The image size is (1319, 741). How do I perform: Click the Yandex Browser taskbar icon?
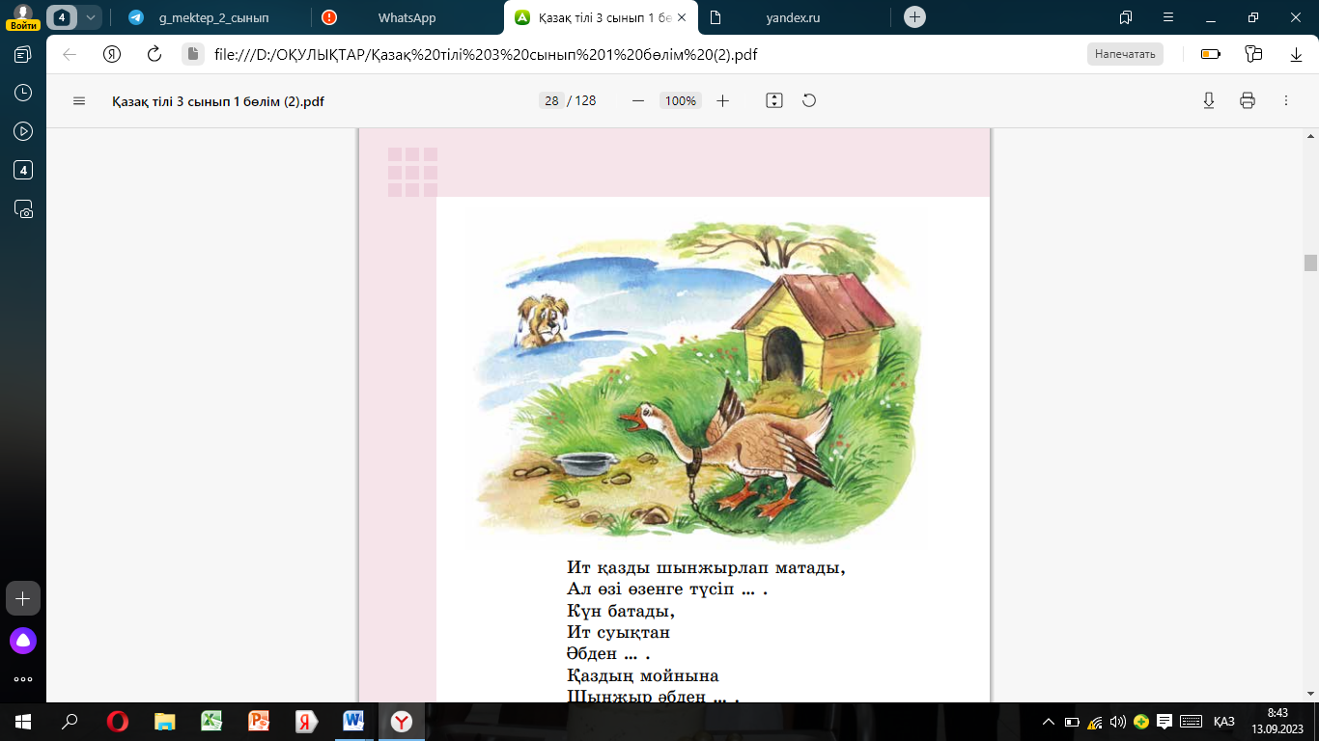[401, 722]
